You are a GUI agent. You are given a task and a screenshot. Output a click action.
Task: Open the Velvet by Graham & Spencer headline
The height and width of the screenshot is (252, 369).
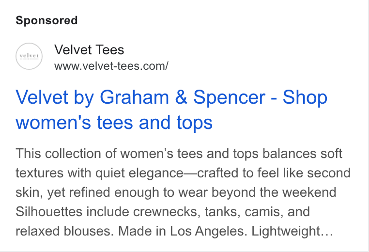[x=171, y=110]
